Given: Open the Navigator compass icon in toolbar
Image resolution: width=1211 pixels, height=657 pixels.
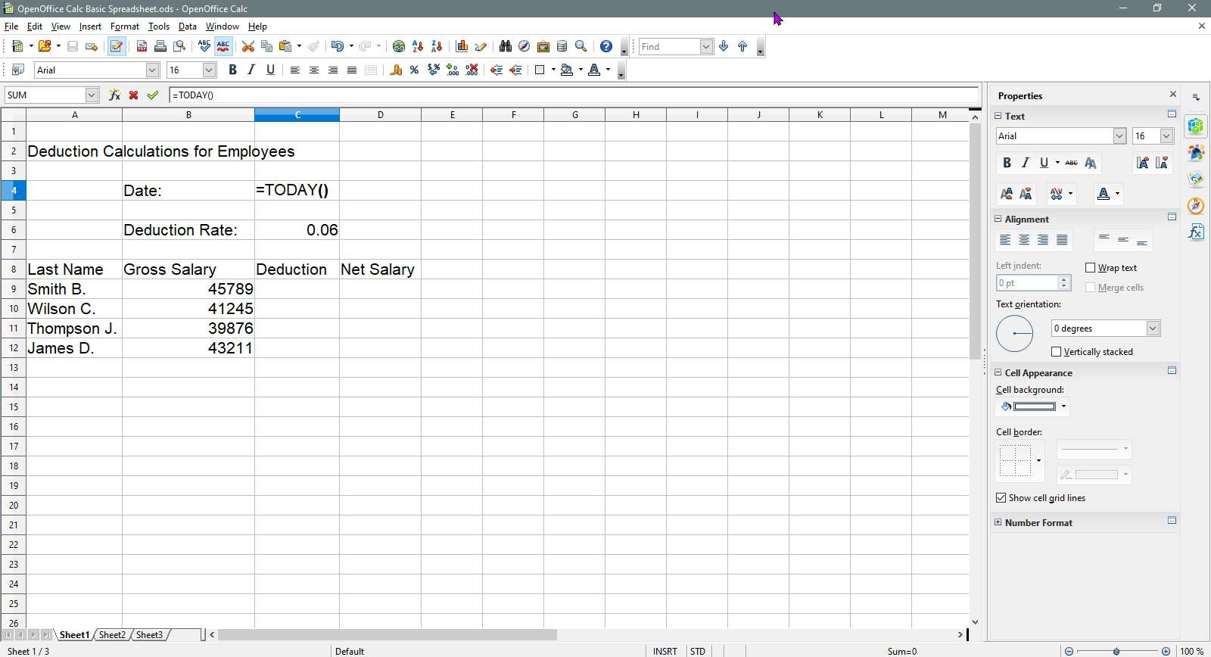Looking at the screenshot, I should coord(524,46).
